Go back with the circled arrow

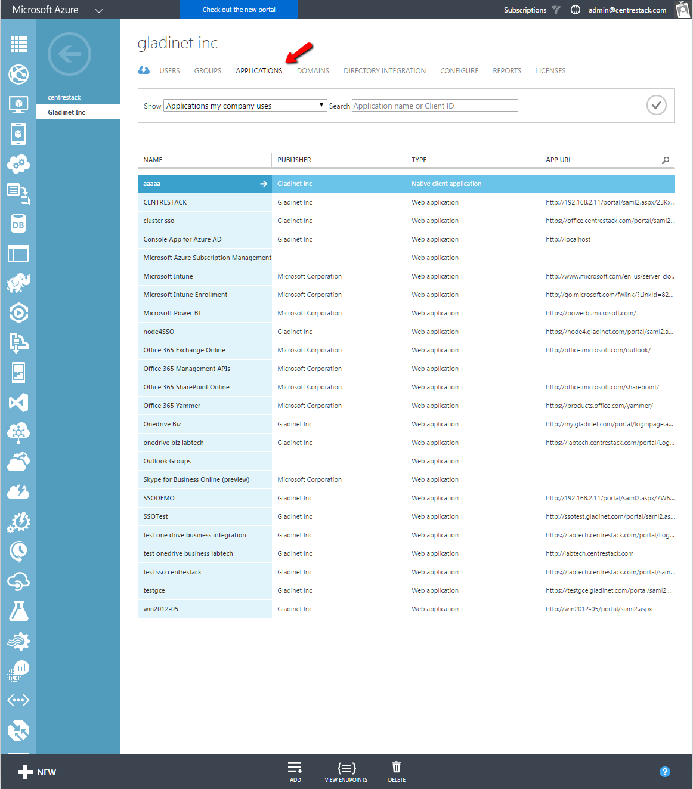69,54
